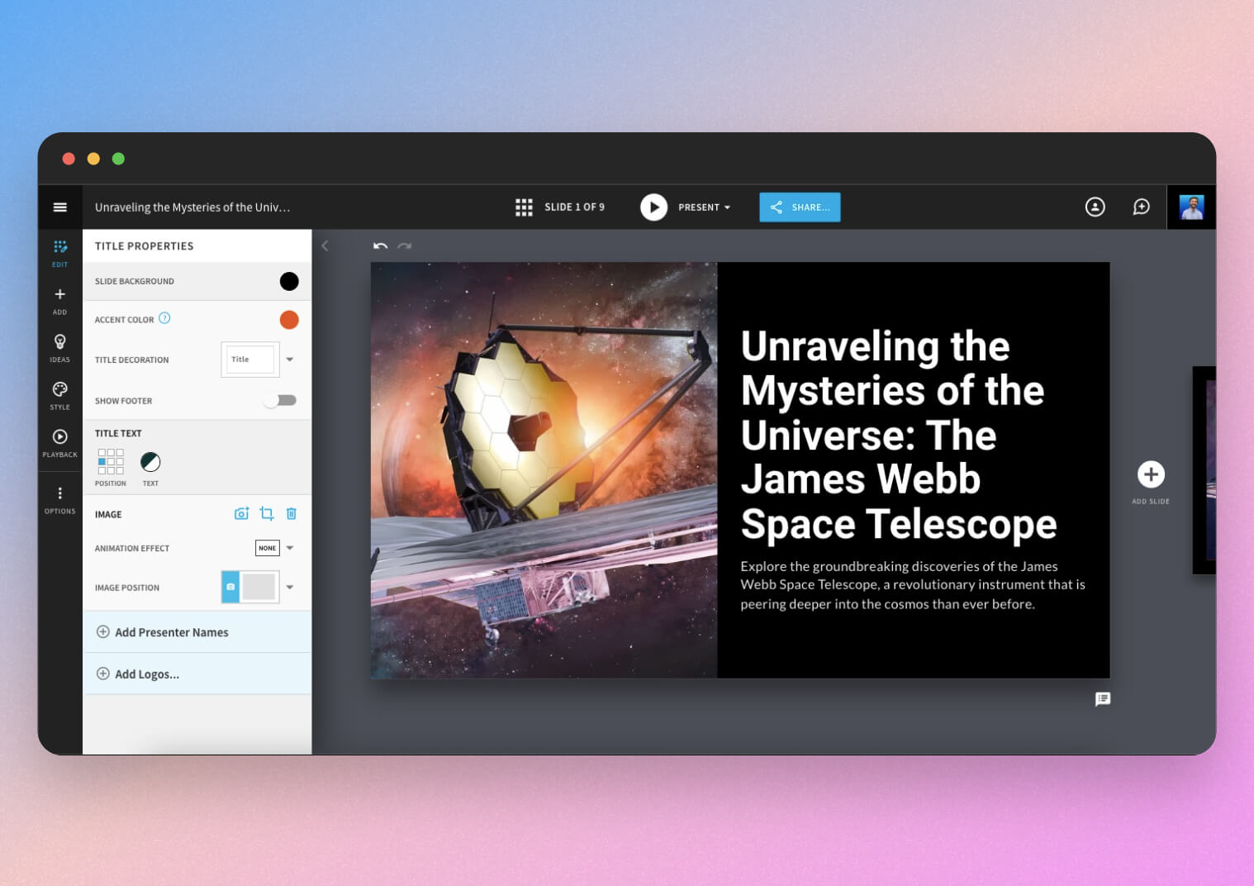Open the Playback settings panel
1254x886 pixels.
point(59,441)
